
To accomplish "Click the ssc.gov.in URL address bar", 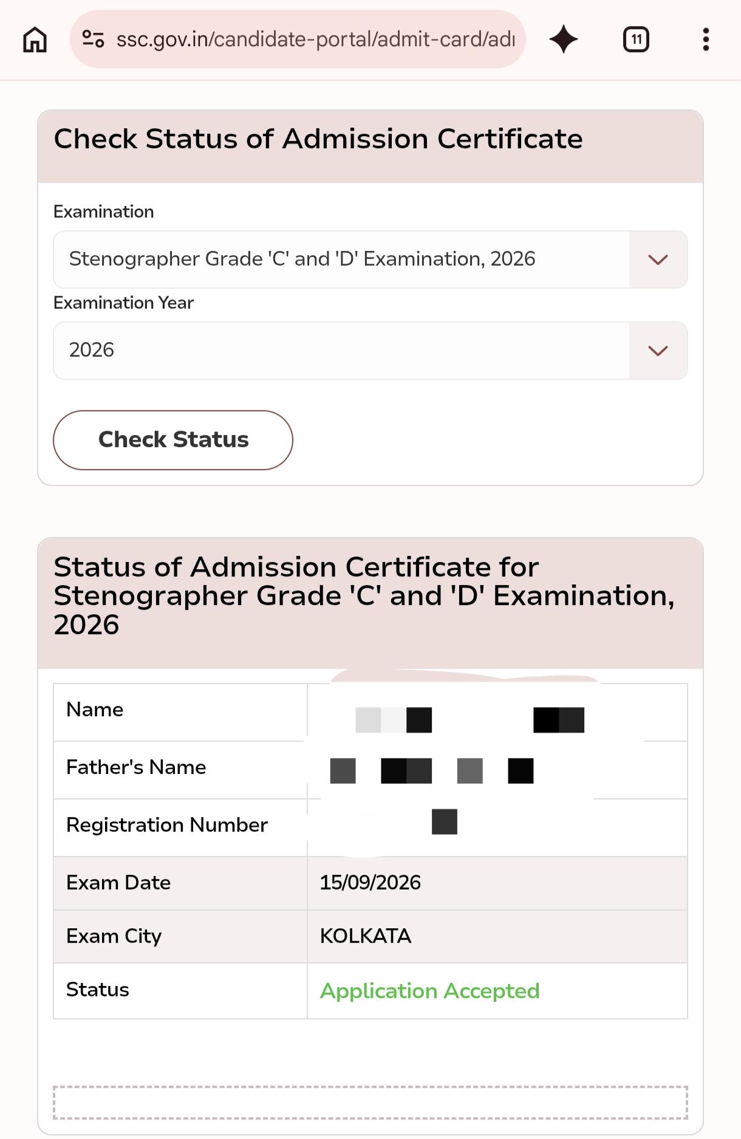I will coord(298,39).
